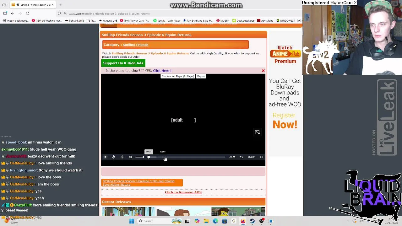This screenshot has width=402, height=226.
Task: Seek on the video progress bar
Action: coord(187,157)
